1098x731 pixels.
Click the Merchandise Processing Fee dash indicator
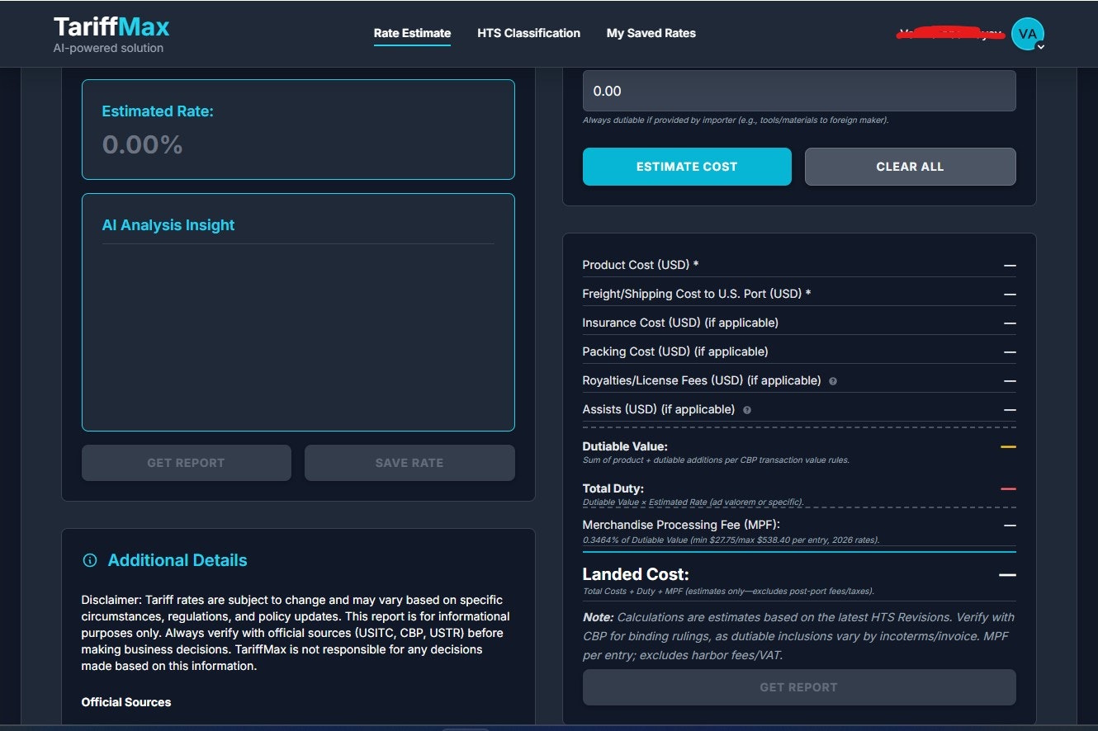[x=1008, y=526]
